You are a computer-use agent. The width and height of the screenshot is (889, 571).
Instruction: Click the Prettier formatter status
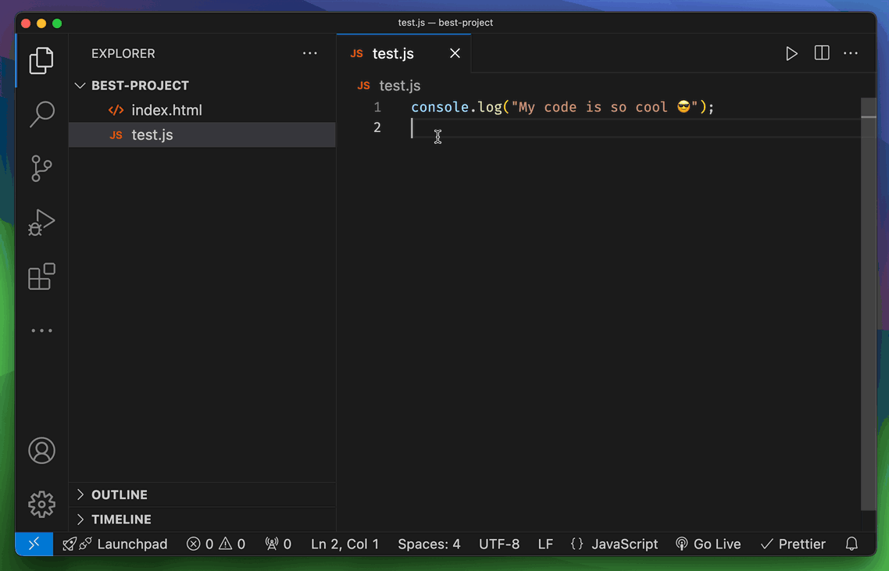tap(793, 544)
